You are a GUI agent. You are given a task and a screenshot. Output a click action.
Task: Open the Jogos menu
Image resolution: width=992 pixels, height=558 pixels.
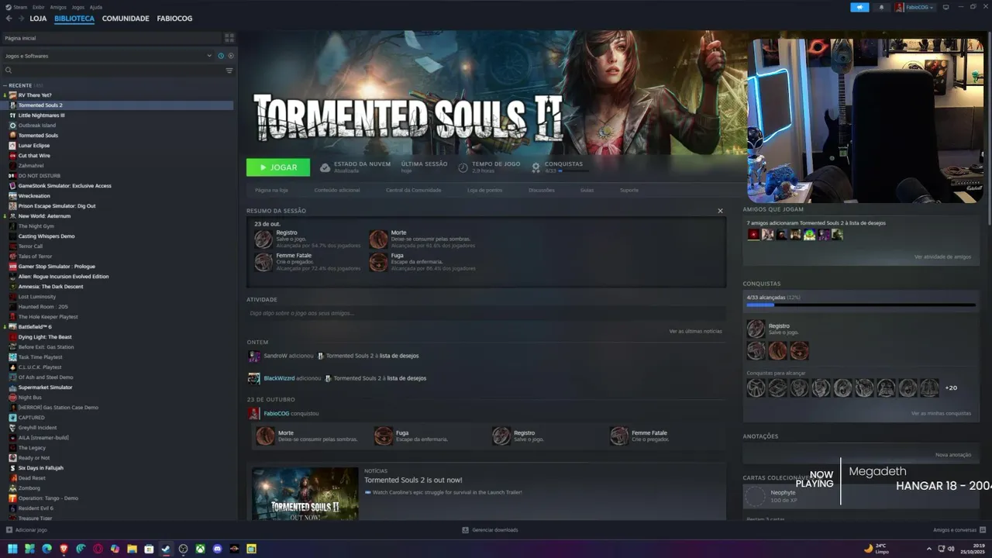tap(78, 7)
